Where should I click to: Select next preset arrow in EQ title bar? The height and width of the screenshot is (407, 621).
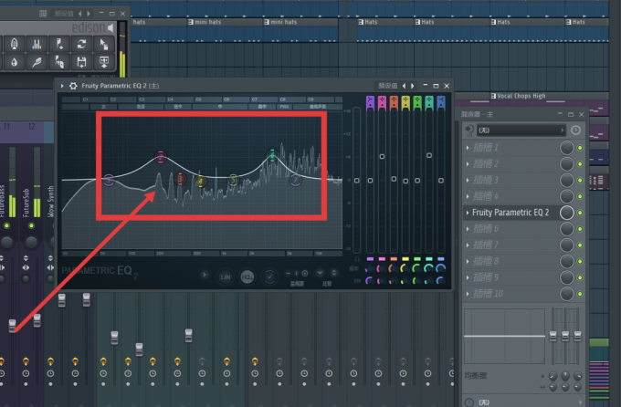(413, 86)
